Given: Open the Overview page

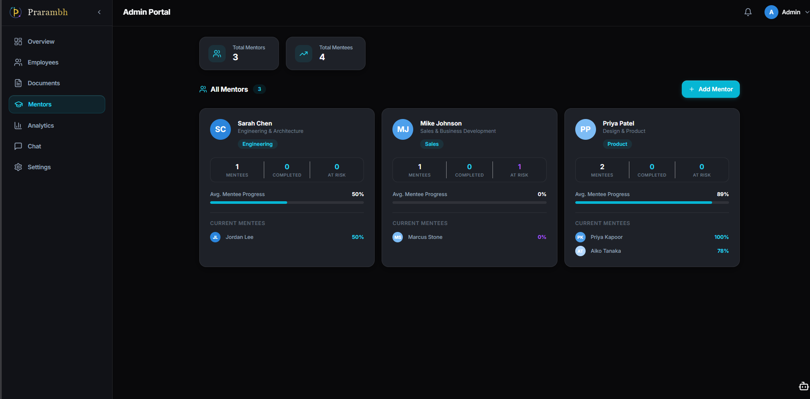Looking at the screenshot, I should coord(57,42).
